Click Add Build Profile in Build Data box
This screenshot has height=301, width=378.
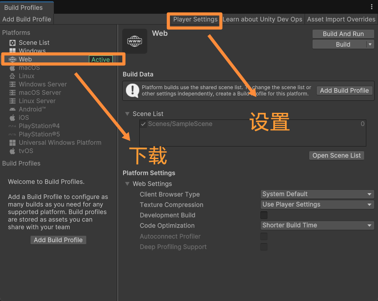(345, 90)
